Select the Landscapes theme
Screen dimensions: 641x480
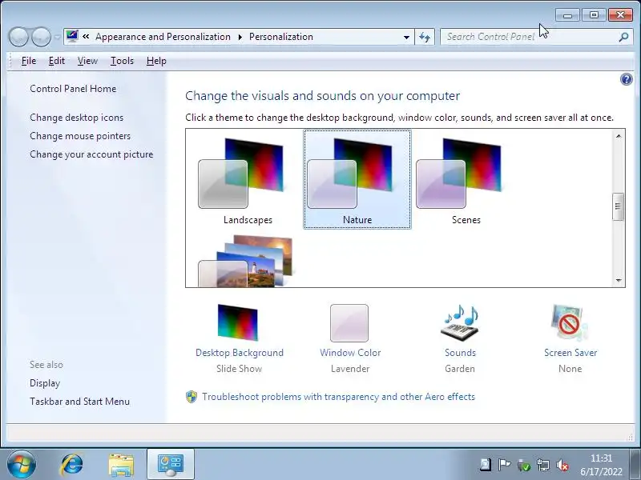pyautogui.click(x=248, y=180)
